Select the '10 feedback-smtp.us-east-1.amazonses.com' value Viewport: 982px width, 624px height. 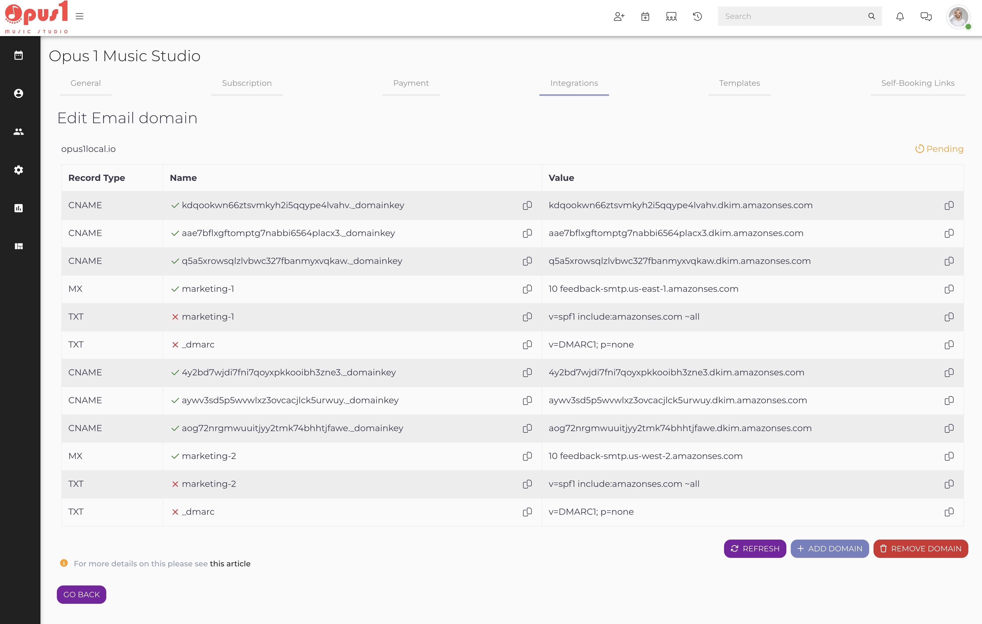click(643, 289)
